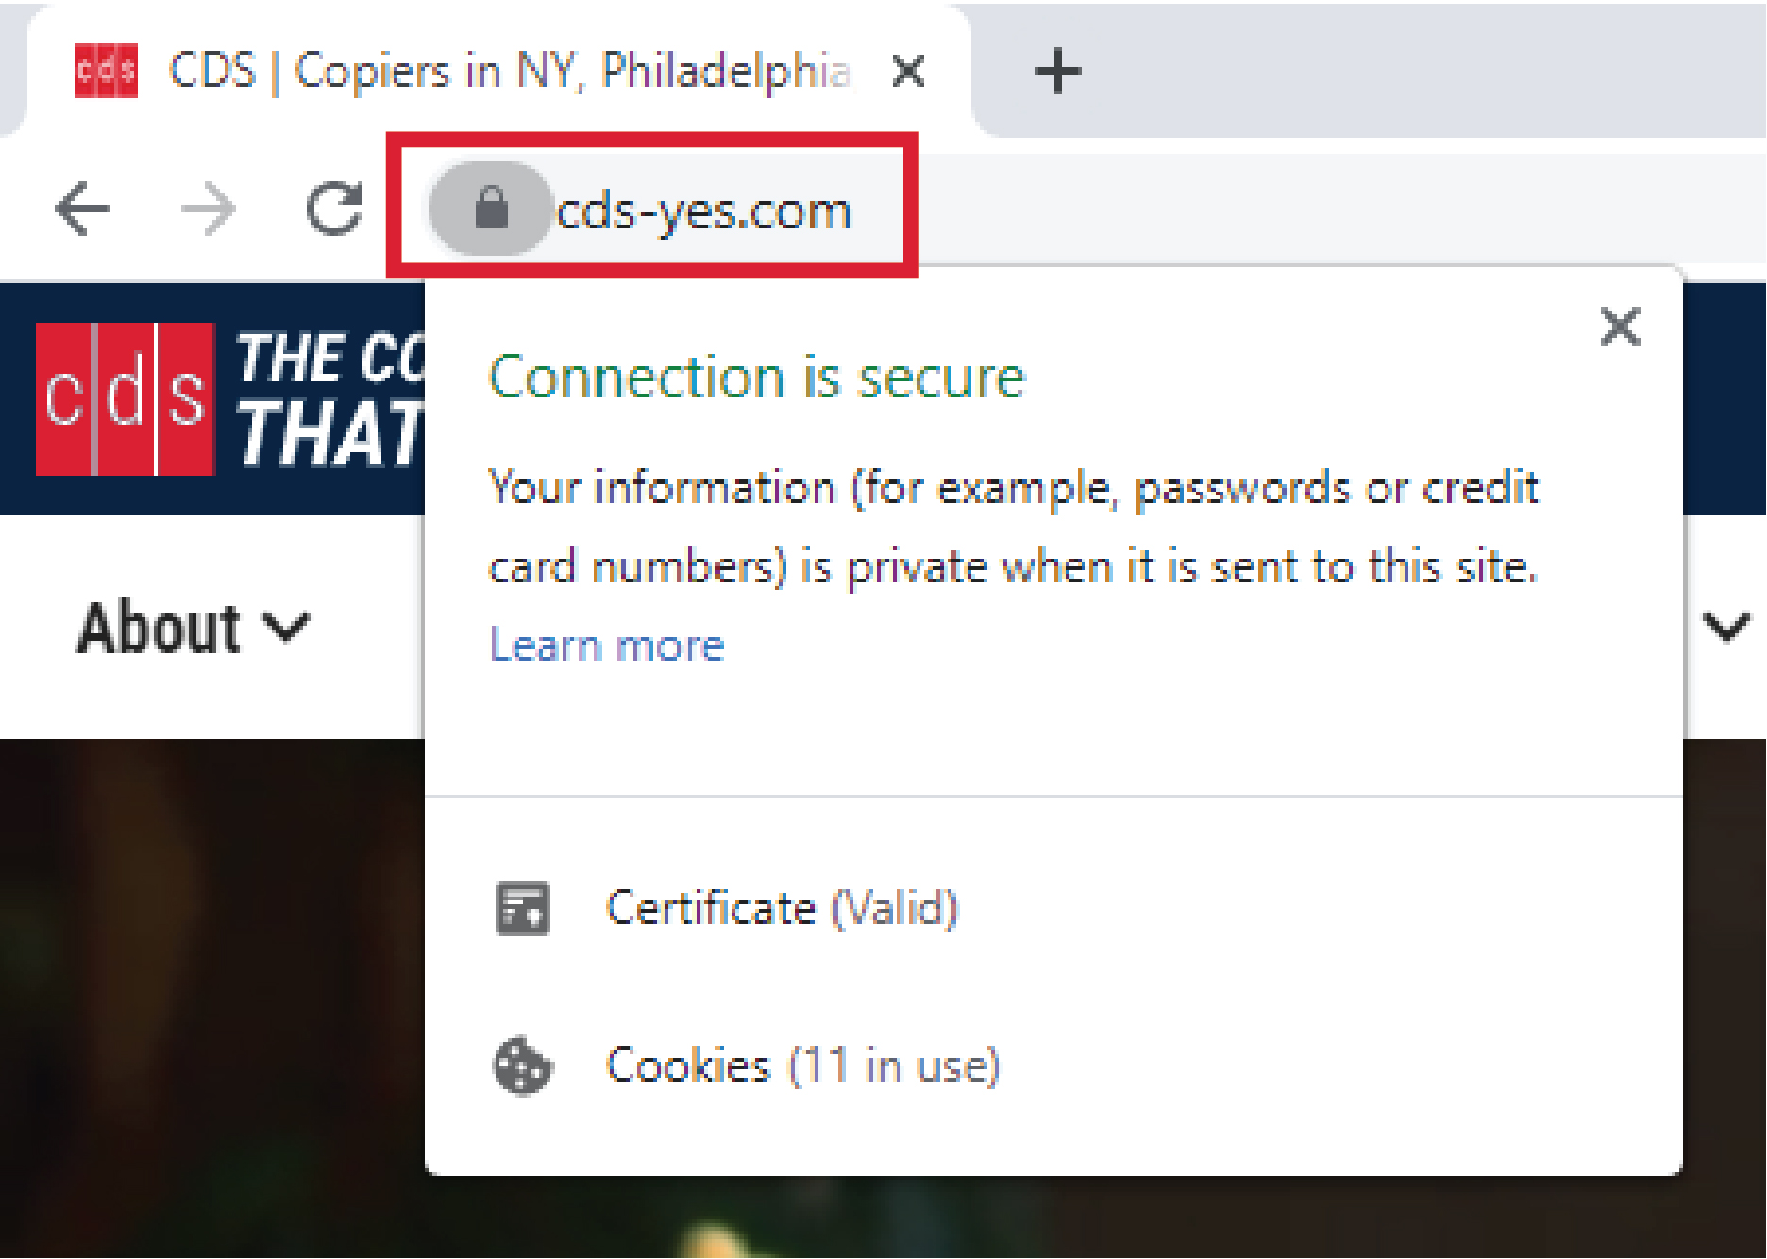Open a new tab with the plus button
The width and height of the screenshot is (1767, 1259).
coord(1057,72)
